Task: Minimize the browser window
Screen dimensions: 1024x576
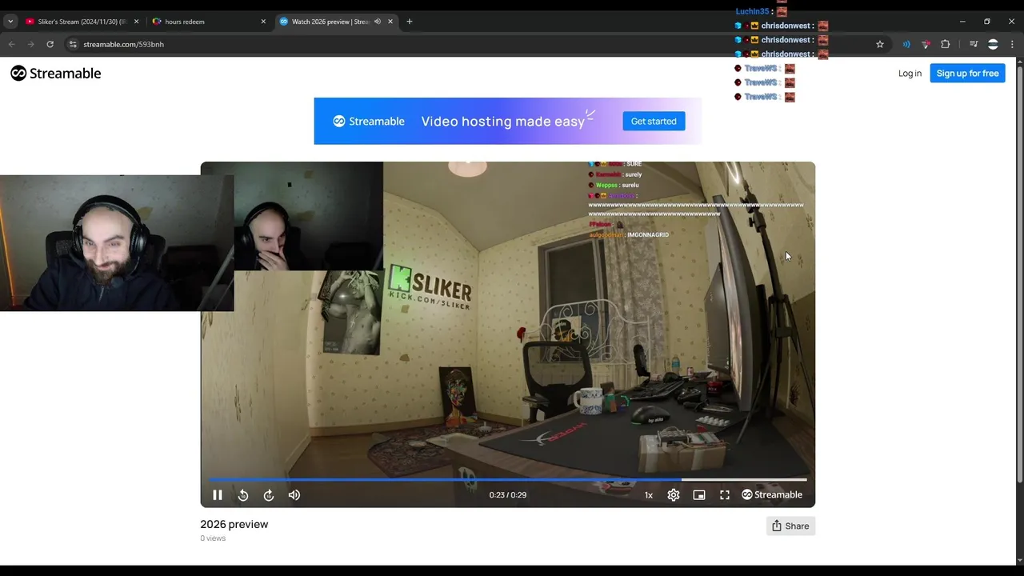Action: tap(962, 22)
